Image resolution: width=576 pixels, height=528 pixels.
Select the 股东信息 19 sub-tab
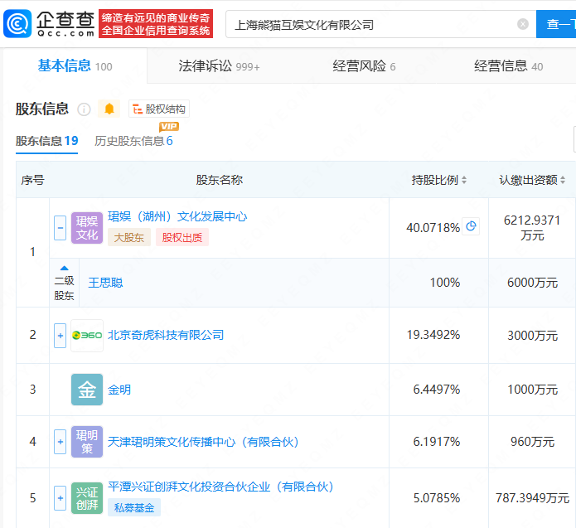pos(46,141)
